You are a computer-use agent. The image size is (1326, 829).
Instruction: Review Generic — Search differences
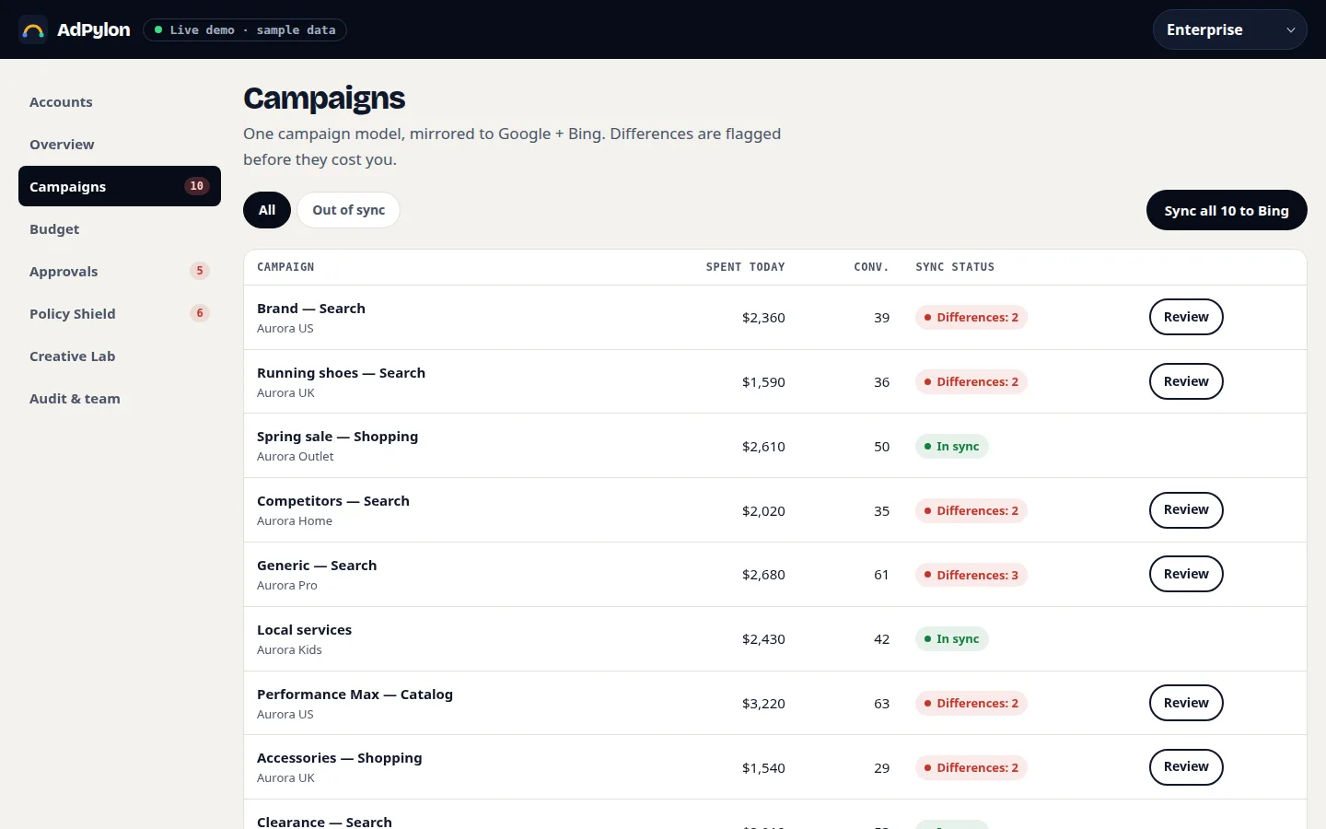tap(1186, 574)
